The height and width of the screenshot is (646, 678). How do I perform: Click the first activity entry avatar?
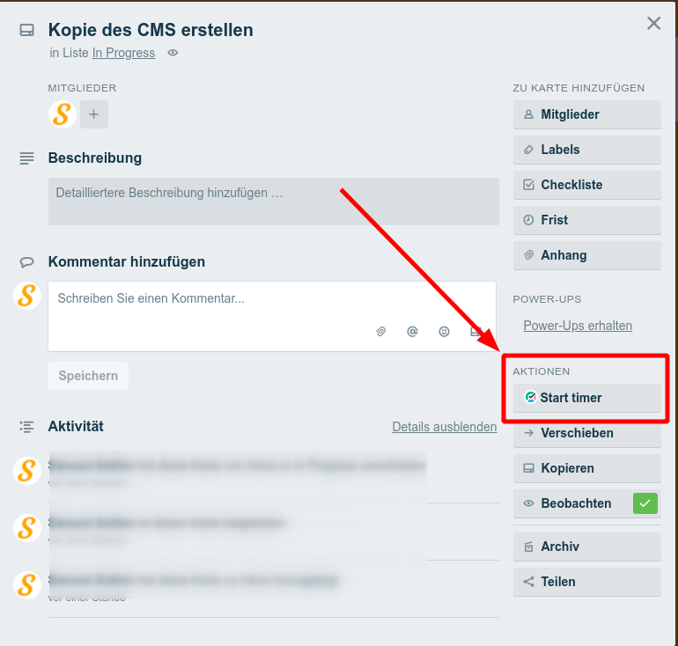(x=27, y=471)
